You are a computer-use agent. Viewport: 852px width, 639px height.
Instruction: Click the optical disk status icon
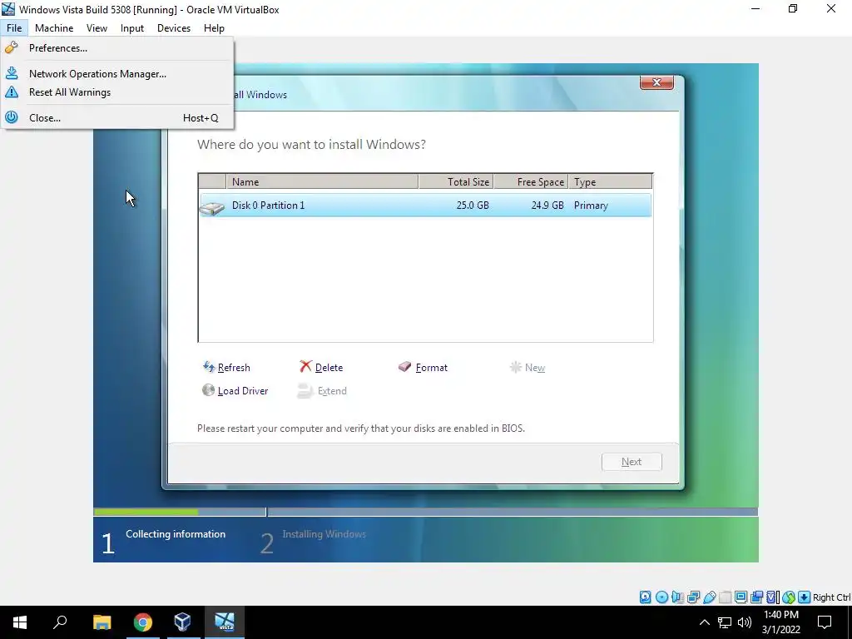point(661,597)
